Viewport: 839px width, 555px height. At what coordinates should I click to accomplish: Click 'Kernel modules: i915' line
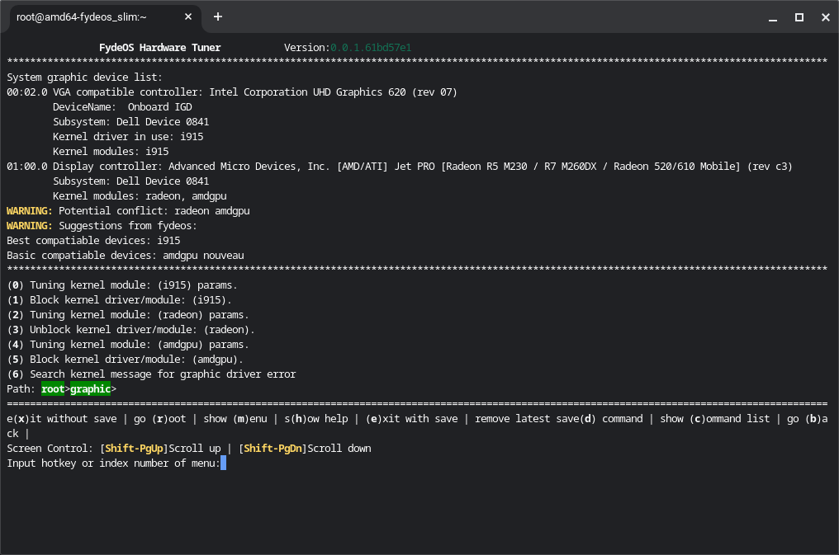tap(111, 152)
